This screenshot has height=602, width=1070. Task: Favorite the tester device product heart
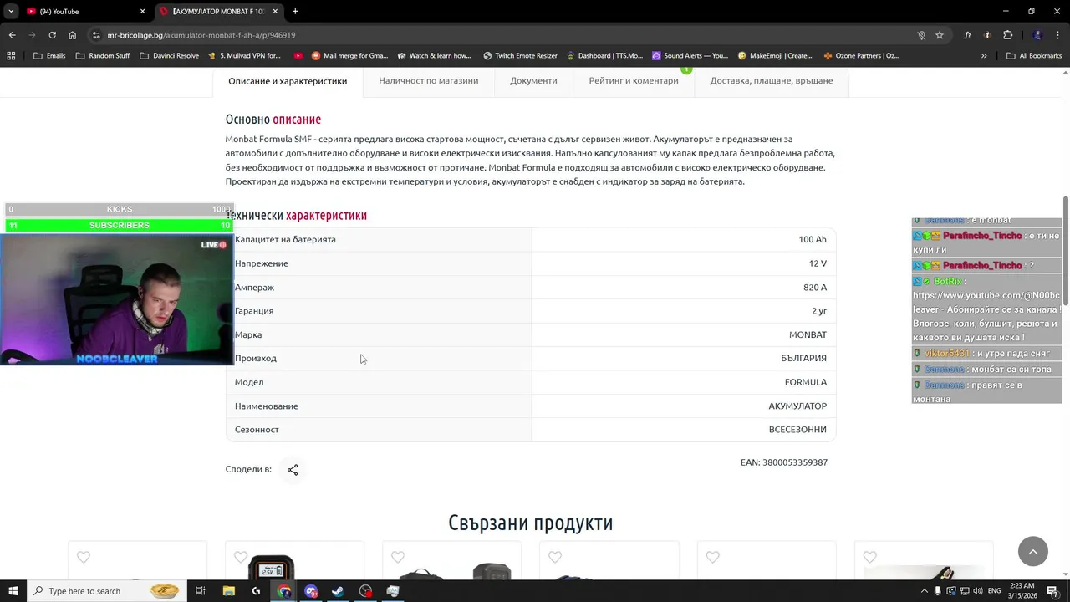click(x=241, y=558)
